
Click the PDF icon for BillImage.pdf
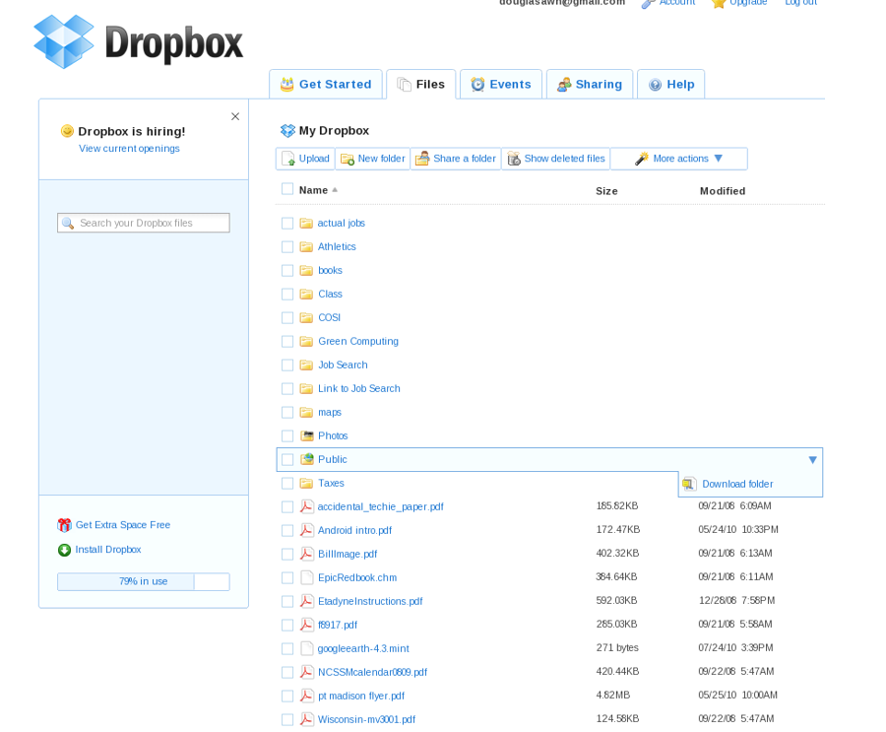click(306, 554)
